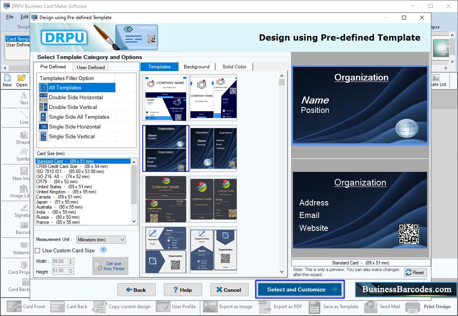This screenshot has height=316, width=458.
Task: Click Export as Image in bottom toolbar
Action: click(228, 306)
